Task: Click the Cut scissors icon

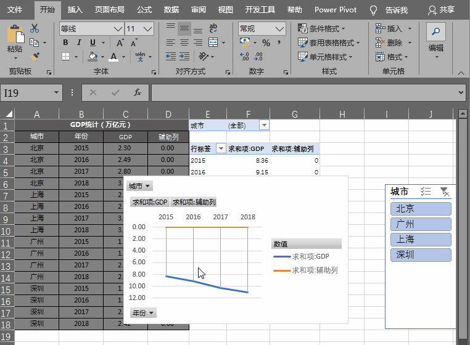Action: [35, 28]
